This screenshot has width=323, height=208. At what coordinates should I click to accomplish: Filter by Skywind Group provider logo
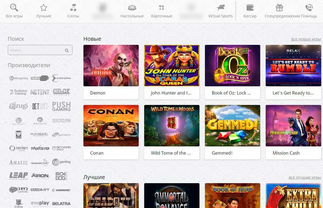pos(61,148)
